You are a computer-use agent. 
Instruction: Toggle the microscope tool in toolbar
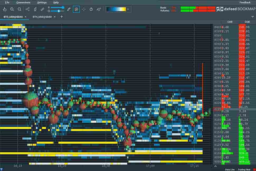(35, 9)
